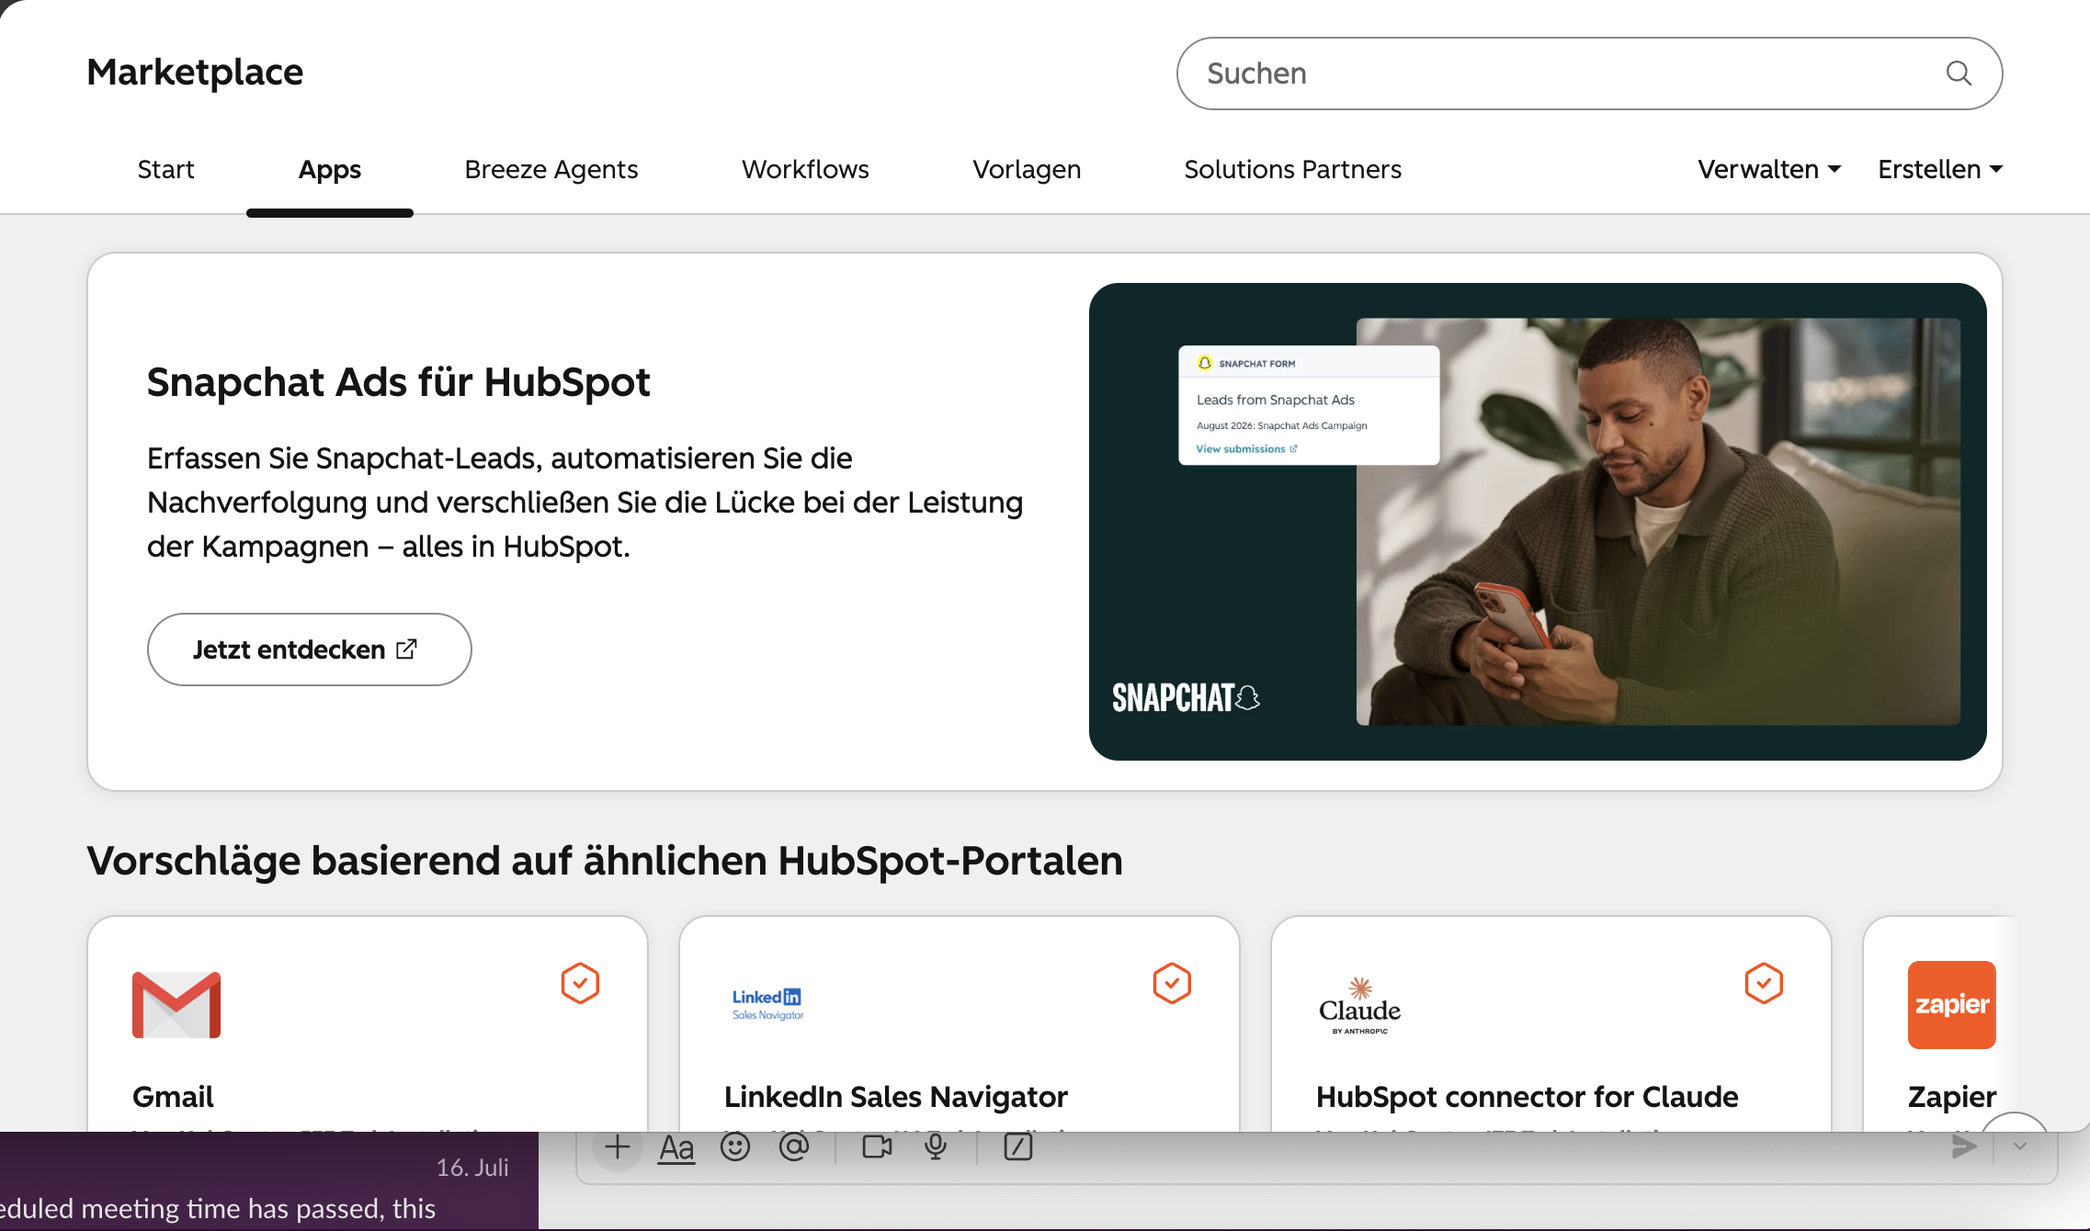Switch to Breeze Agents tab
Screen dimensions: 2090x1231
pyautogui.click(x=551, y=169)
